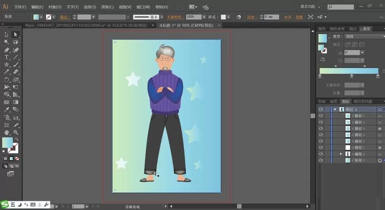
Task: Click the Recolor Artwork wheel icon
Action: [239, 17]
